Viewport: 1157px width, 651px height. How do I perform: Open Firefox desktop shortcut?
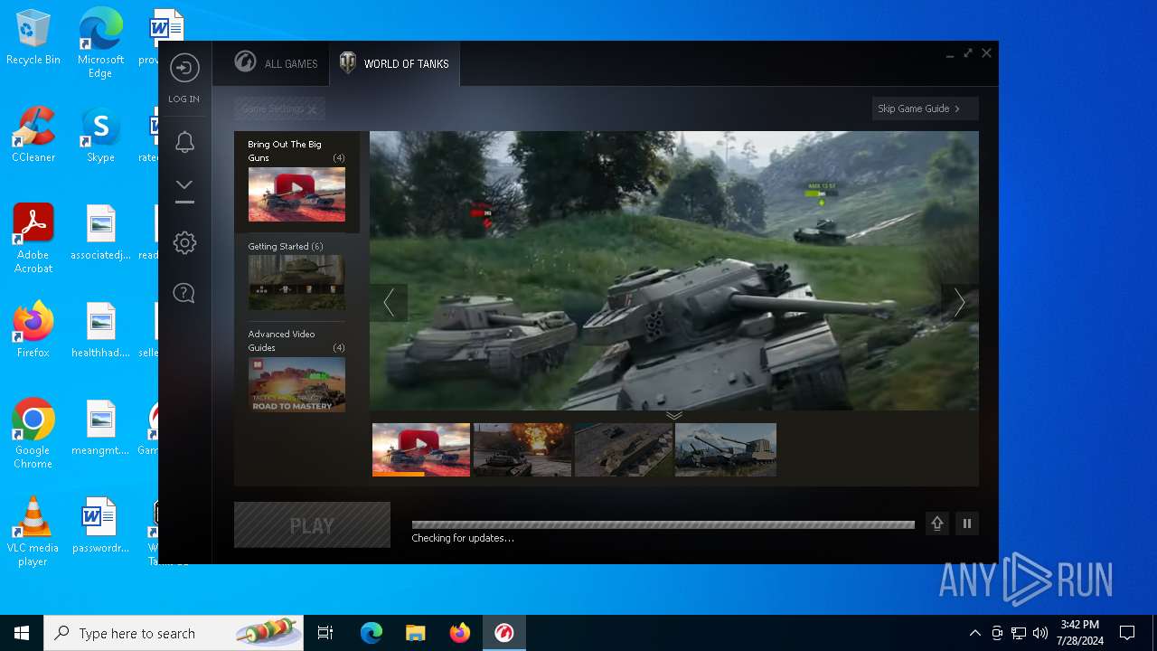pos(33,330)
